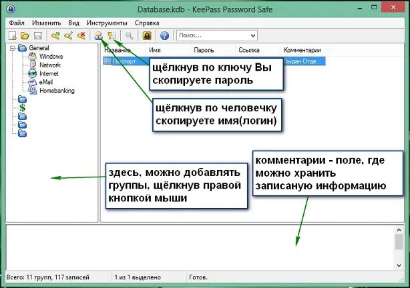410x288 pixels.
Task: Sort by the Комментарии column header
Action: coord(303,50)
